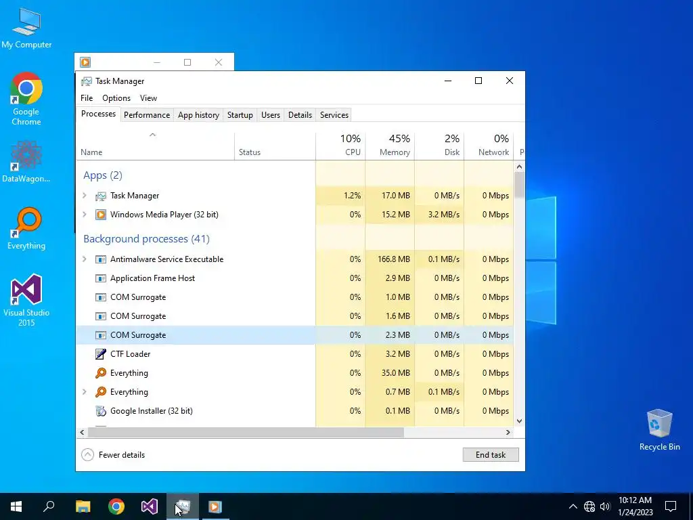Image resolution: width=693 pixels, height=520 pixels.
Task: Expand Windows Media Player process group
Action: click(85, 215)
